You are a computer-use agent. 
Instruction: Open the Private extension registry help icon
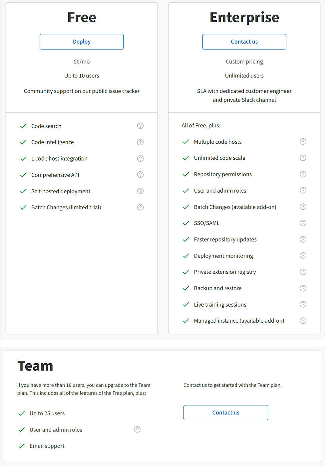tap(303, 272)
